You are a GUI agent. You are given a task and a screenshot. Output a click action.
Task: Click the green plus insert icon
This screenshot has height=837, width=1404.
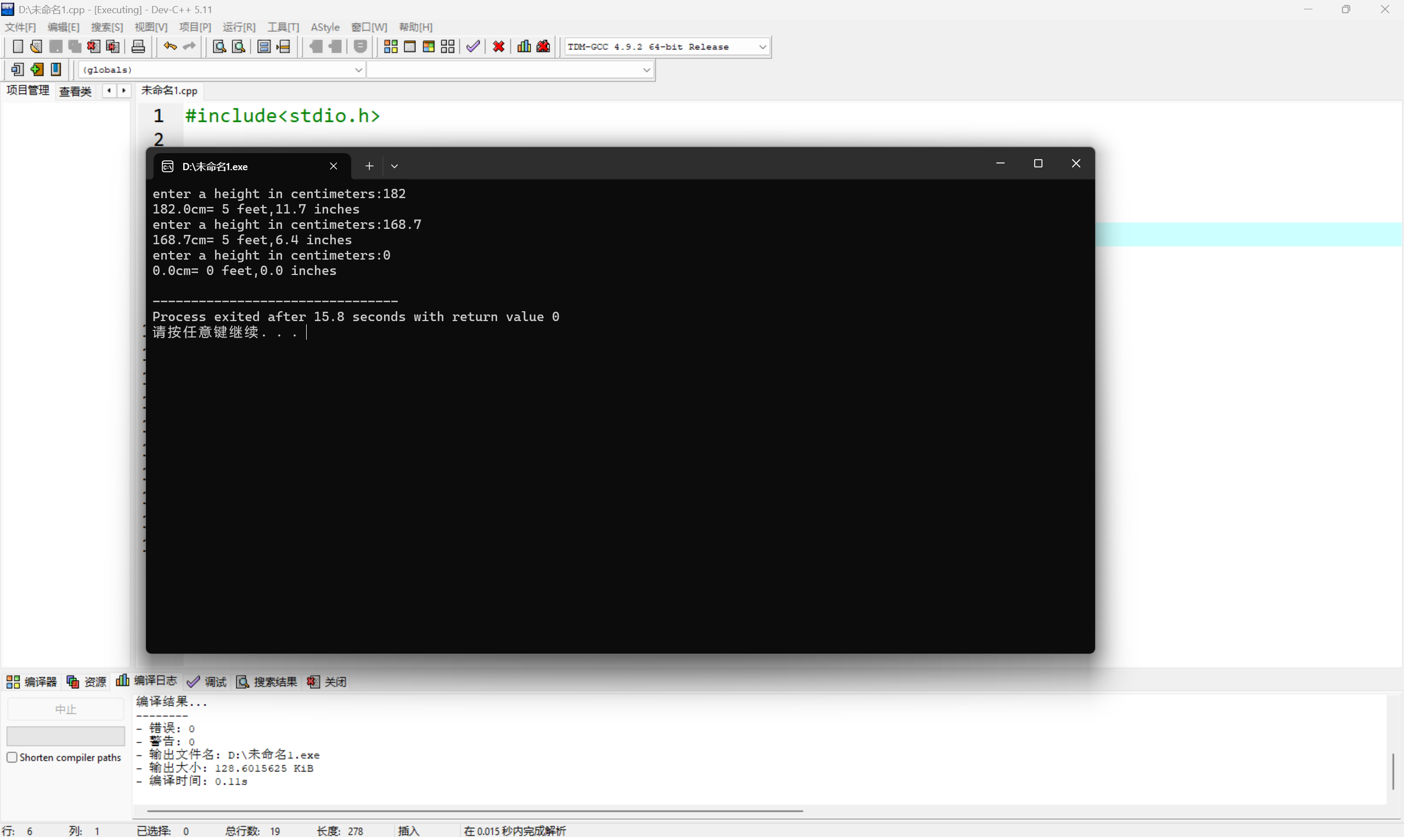point(37,70)
